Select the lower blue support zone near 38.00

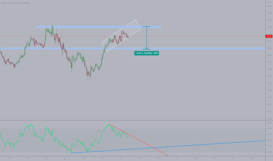point(133,48)
